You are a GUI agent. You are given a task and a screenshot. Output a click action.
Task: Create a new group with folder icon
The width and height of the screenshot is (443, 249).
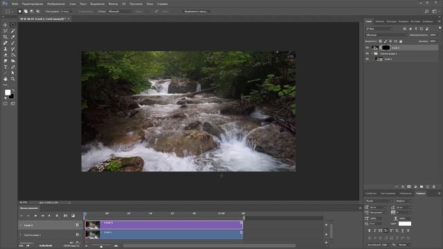coord(422,187)
